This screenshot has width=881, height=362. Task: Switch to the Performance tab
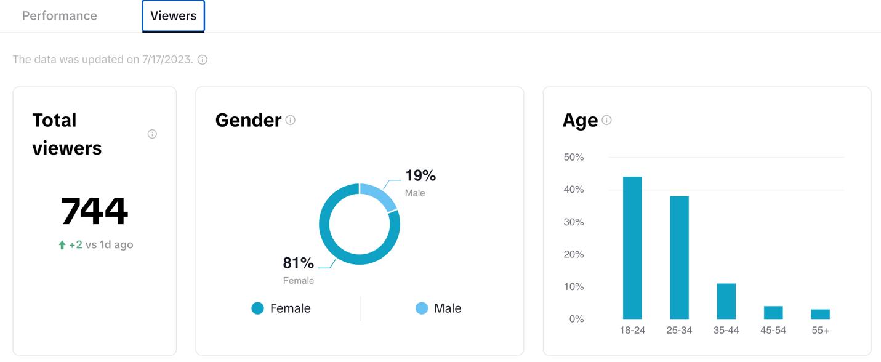60,16
